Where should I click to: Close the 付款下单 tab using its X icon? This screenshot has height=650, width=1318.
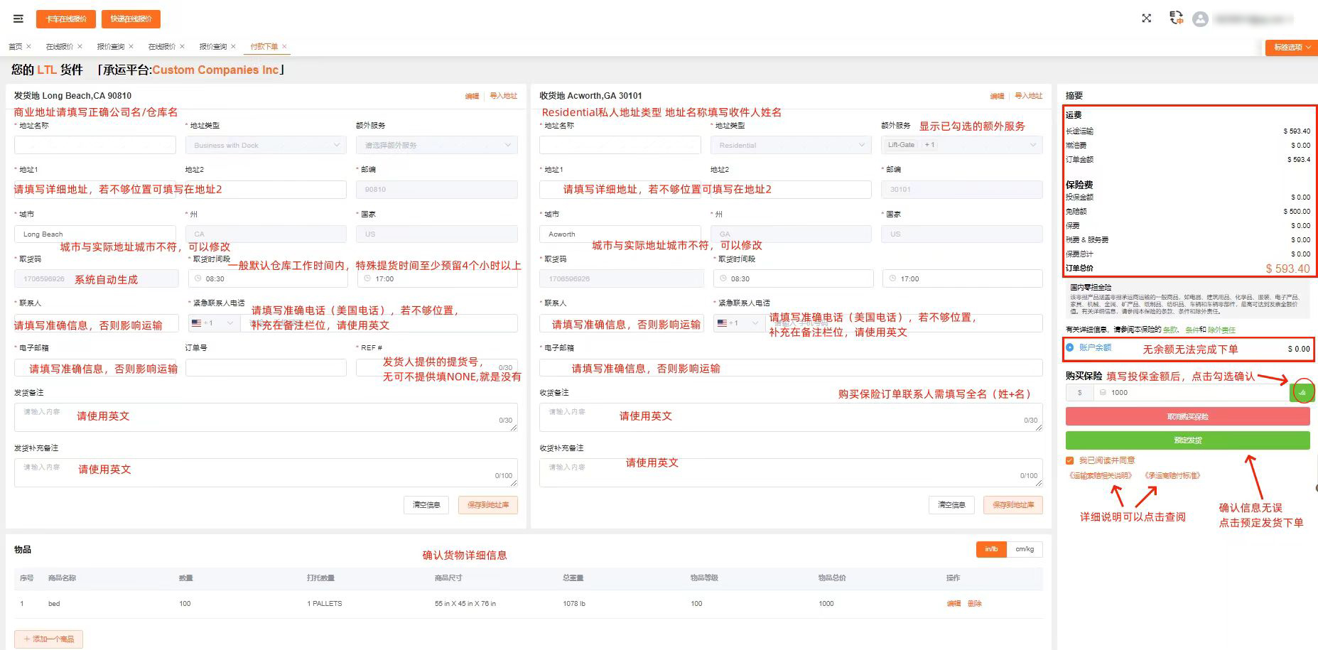click(x=284, y=47)
